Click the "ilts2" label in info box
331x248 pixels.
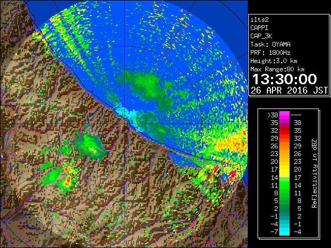(260, 20)
